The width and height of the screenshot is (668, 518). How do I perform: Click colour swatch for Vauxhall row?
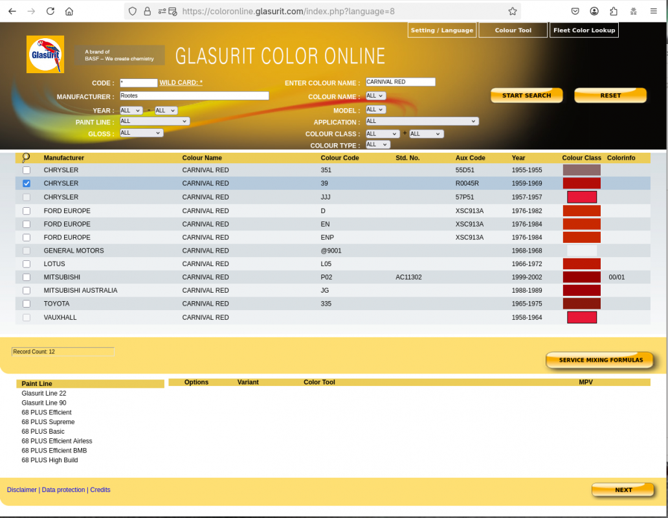pyautogui.click(x=581, y=317)
